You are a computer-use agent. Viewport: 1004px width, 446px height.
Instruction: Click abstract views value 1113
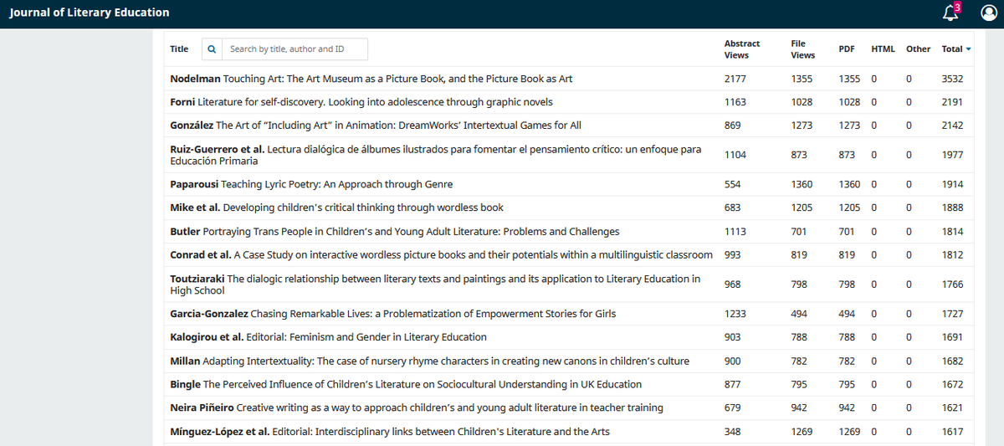pos(735,231)
